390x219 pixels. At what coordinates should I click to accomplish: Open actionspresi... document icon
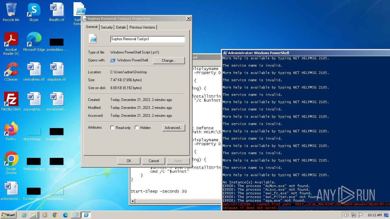(11, 191)
